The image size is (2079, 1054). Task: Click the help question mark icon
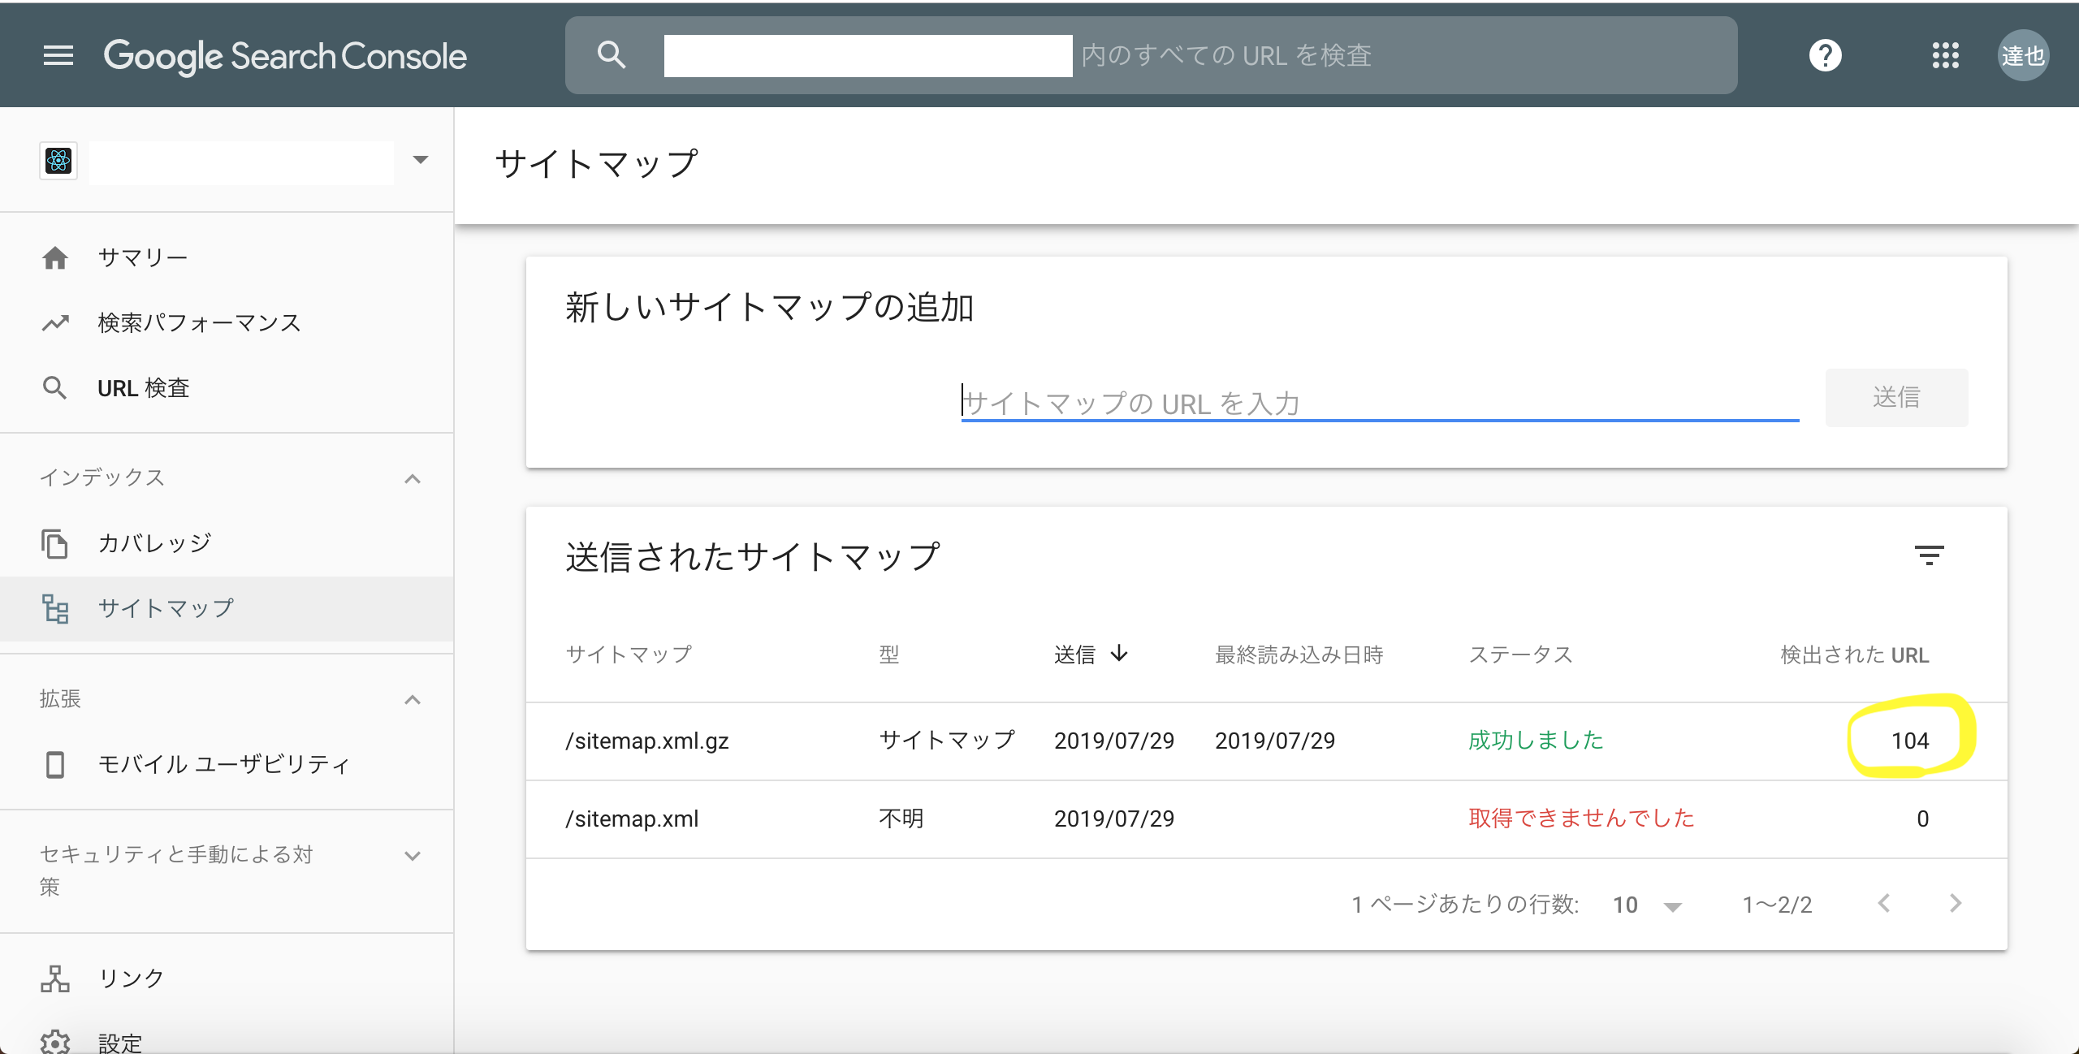click(x=1825, y=55)
